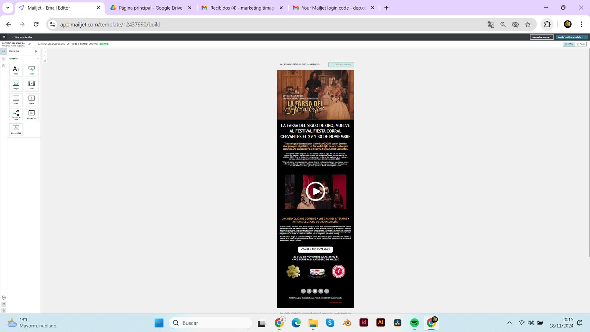Add a Button content block
590x332 pixels.
click(x=32, y=70)
